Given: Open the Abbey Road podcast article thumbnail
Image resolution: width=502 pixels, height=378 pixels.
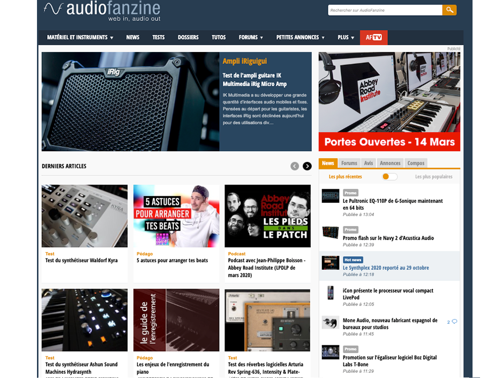Looking at the screenshot, I should (x=267, y=216).
